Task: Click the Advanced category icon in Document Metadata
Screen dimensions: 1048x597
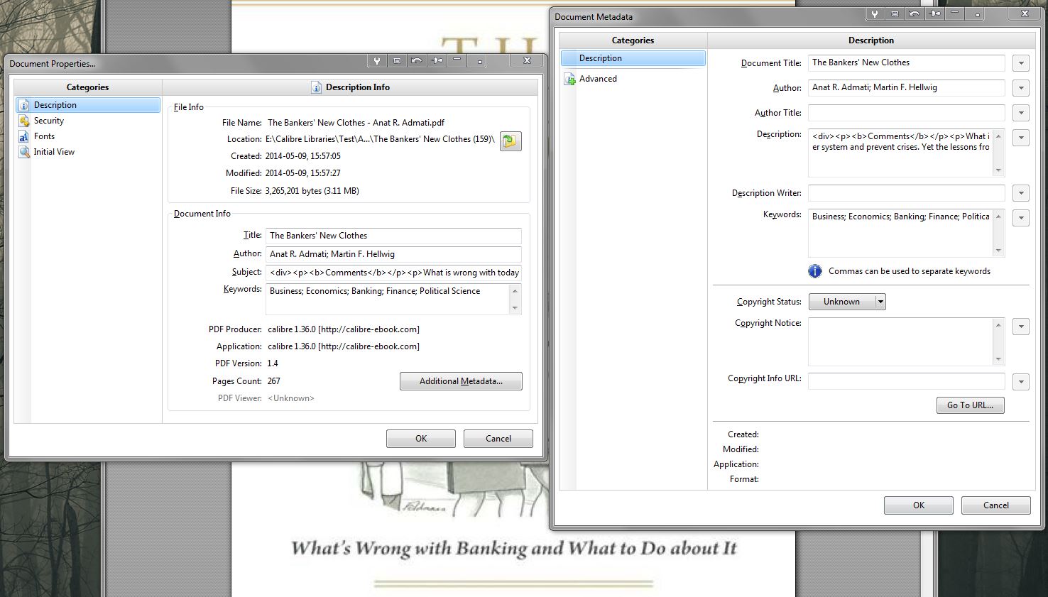Action: point(569,79)
